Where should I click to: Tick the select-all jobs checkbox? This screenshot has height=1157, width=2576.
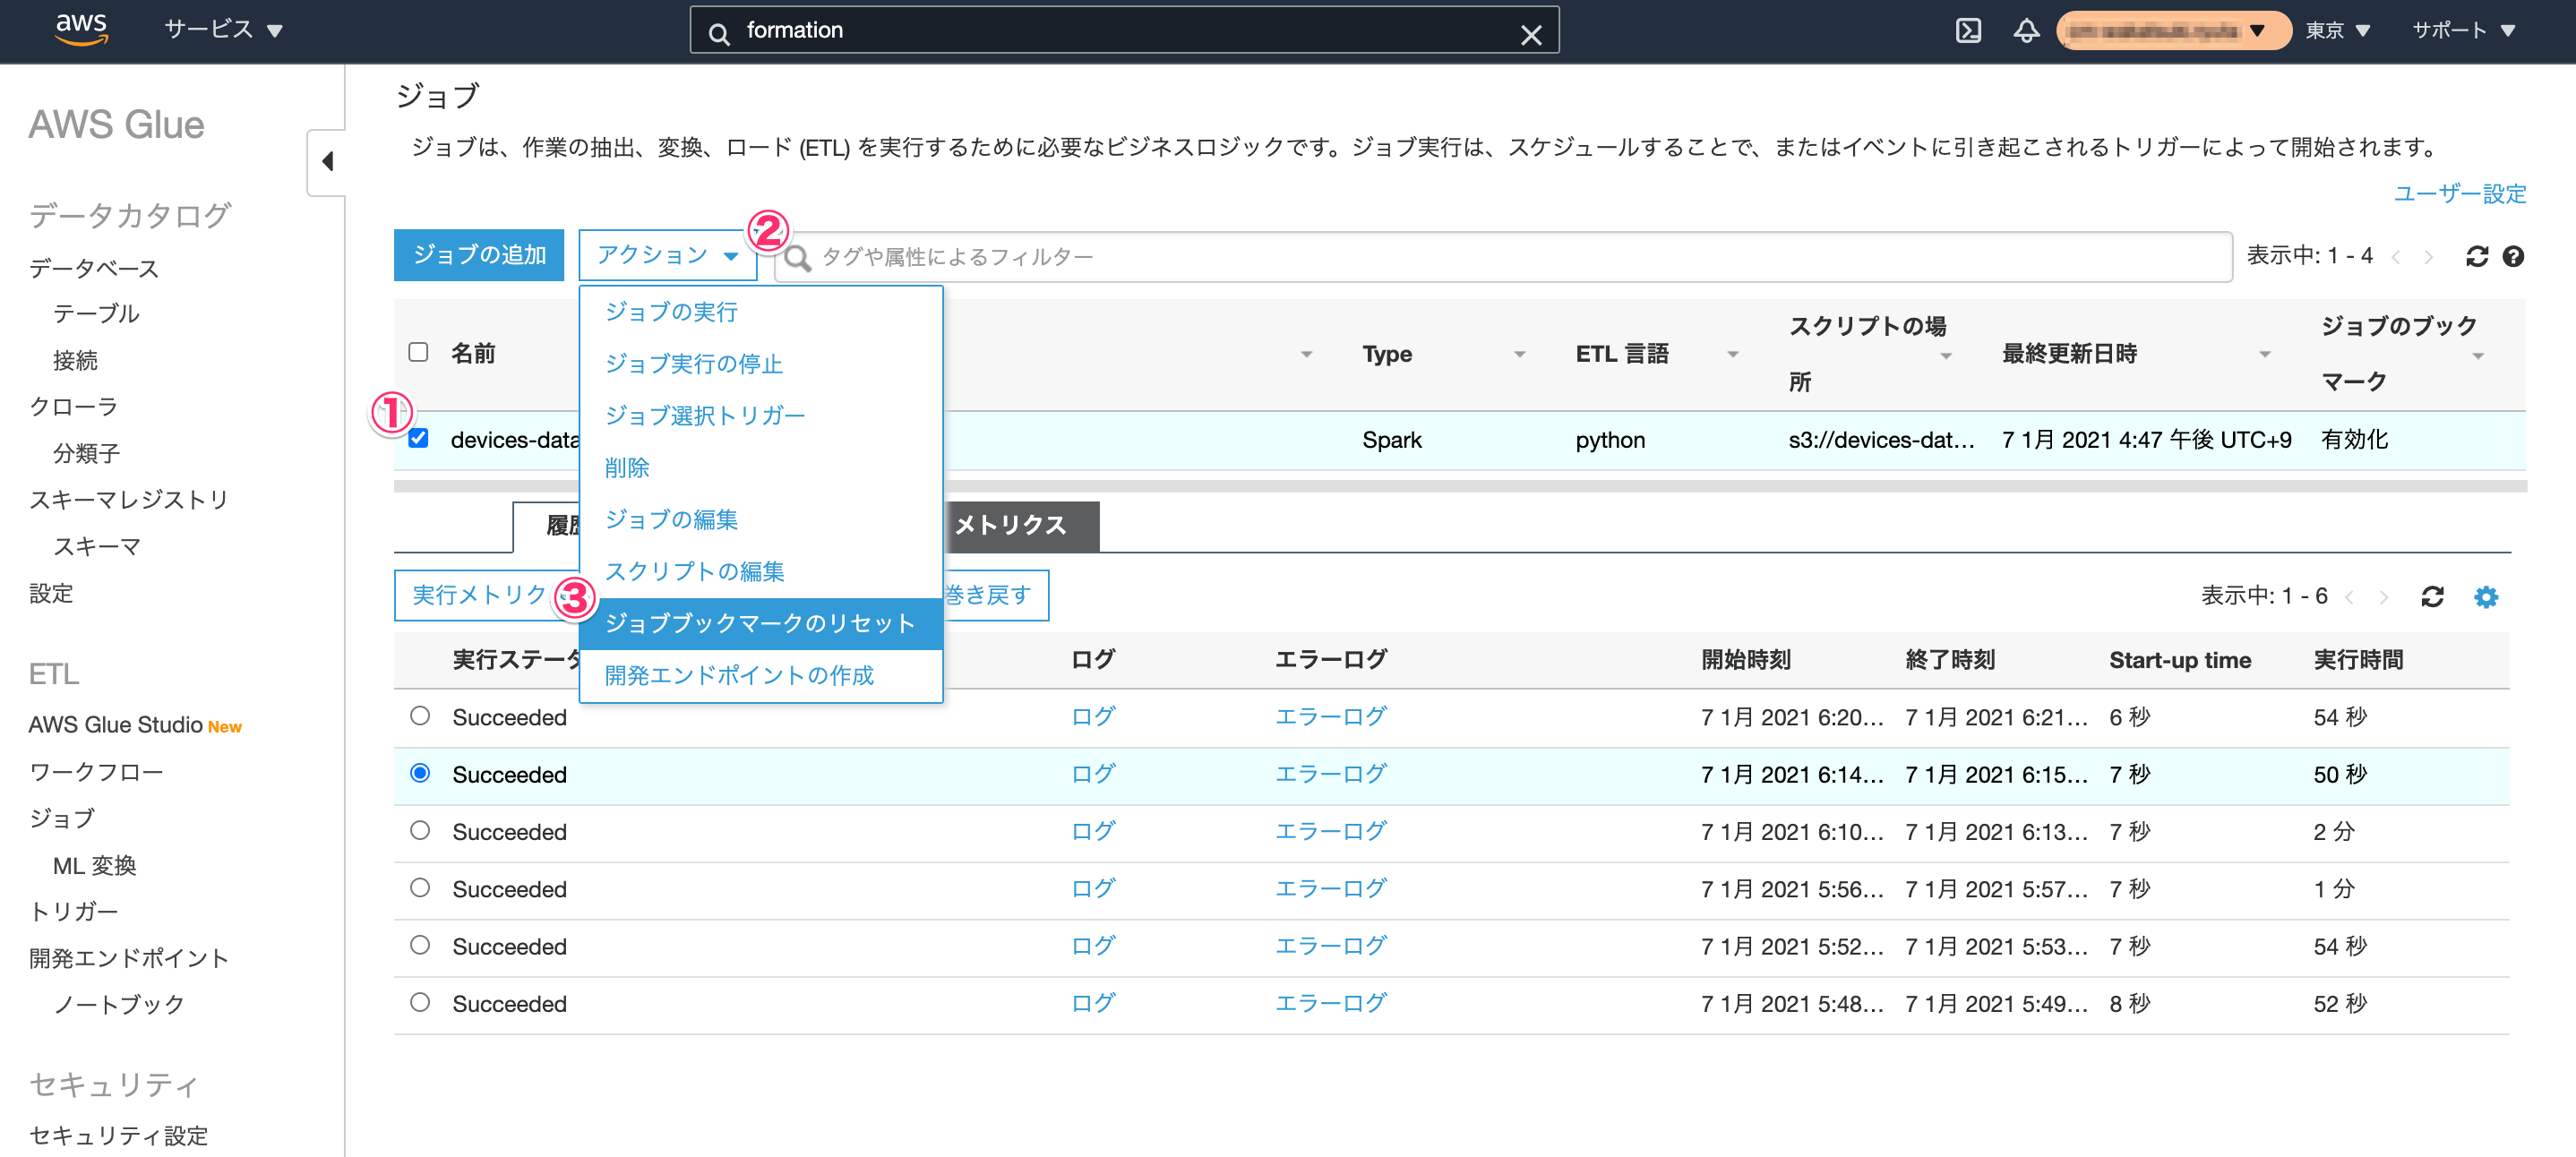(419, 352)
